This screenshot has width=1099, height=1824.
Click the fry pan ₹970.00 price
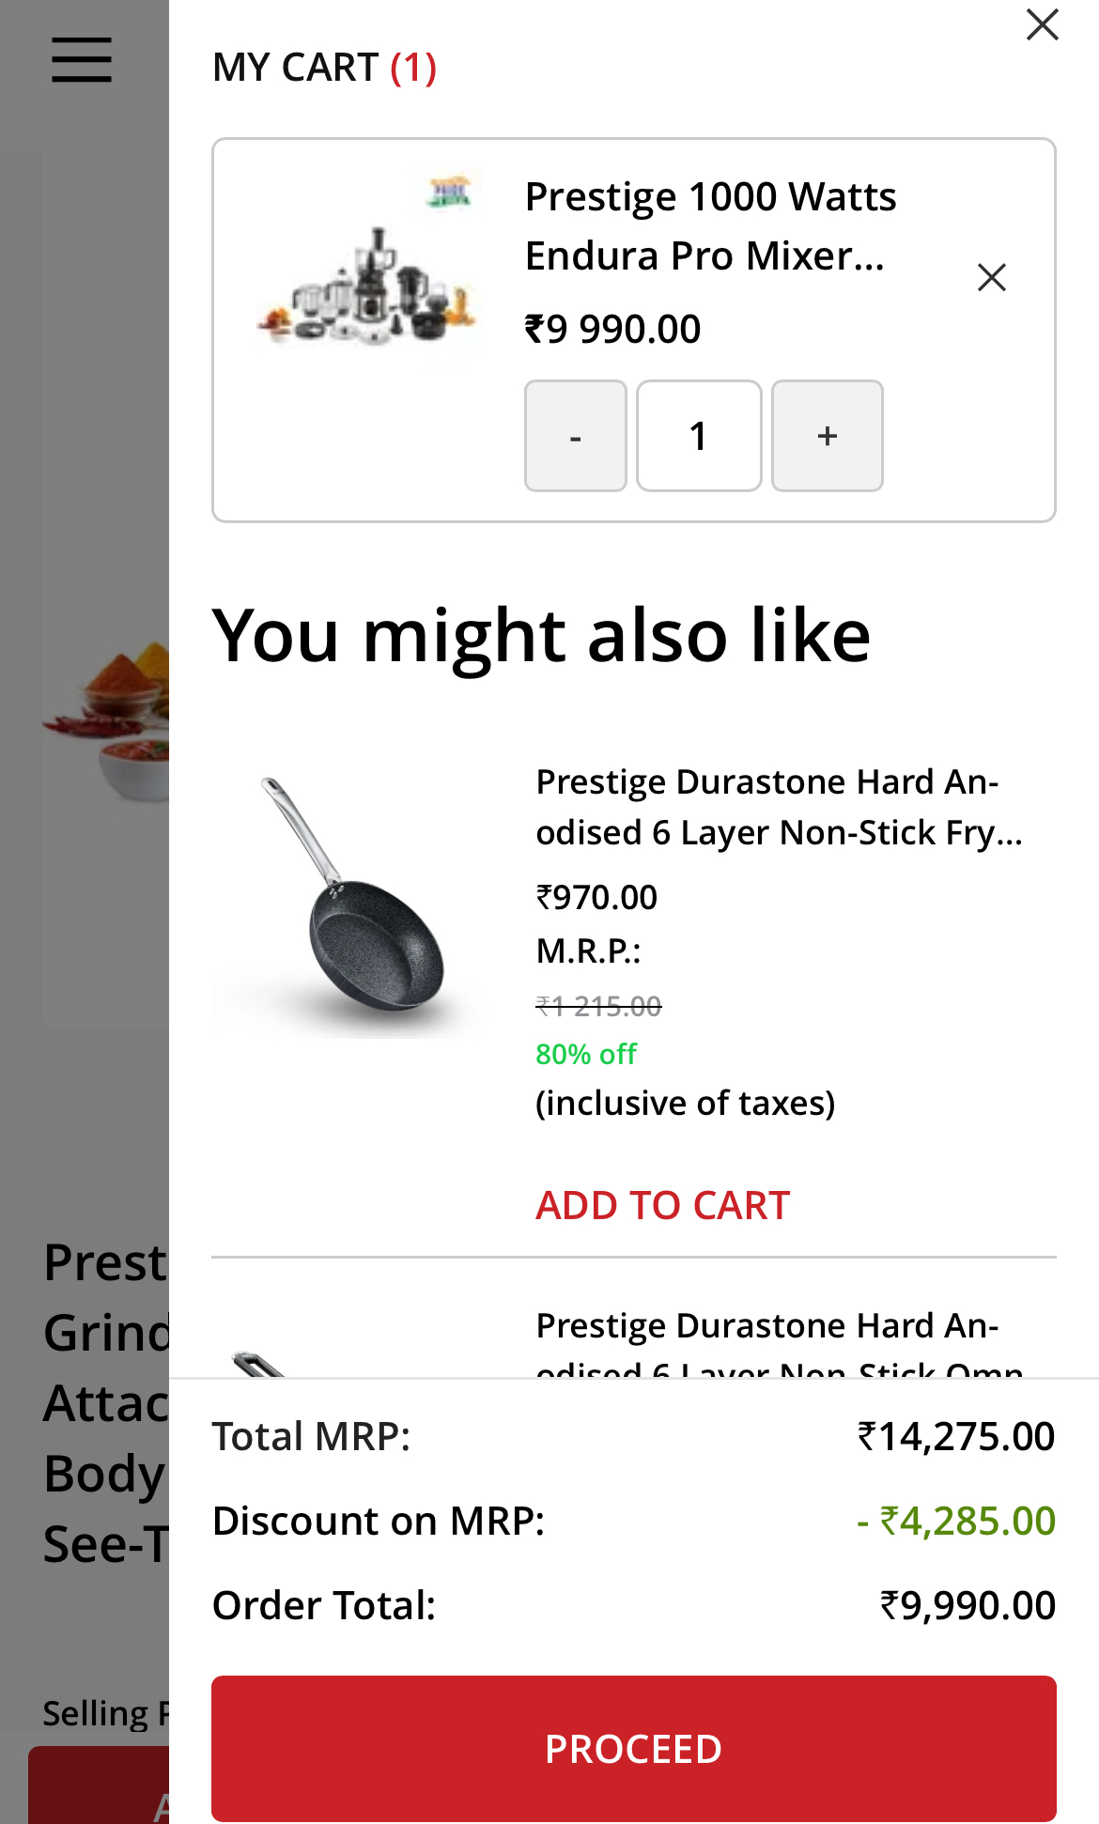(596, 898)
